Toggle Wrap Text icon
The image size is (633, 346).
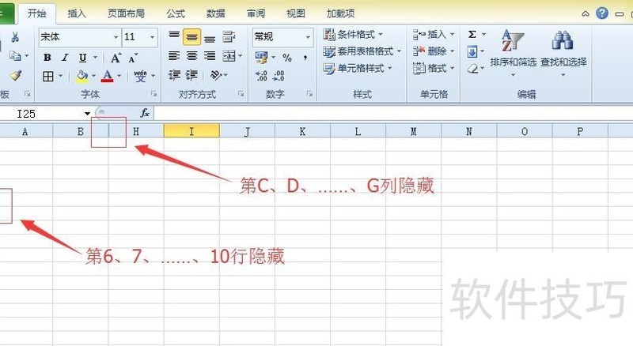coord(229,36)
